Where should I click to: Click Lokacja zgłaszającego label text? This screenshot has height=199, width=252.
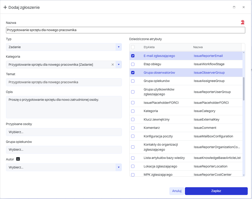click(160, 166)
